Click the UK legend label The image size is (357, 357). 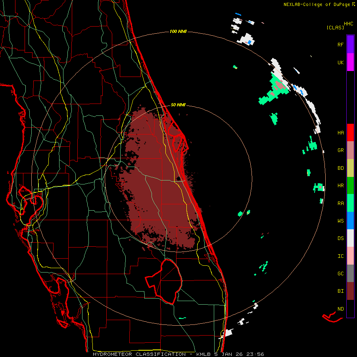click(340, 63)
